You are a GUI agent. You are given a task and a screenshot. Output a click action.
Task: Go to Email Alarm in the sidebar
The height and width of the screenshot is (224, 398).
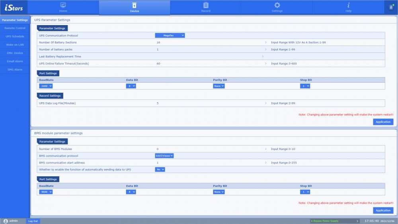(x=15, y=61)
